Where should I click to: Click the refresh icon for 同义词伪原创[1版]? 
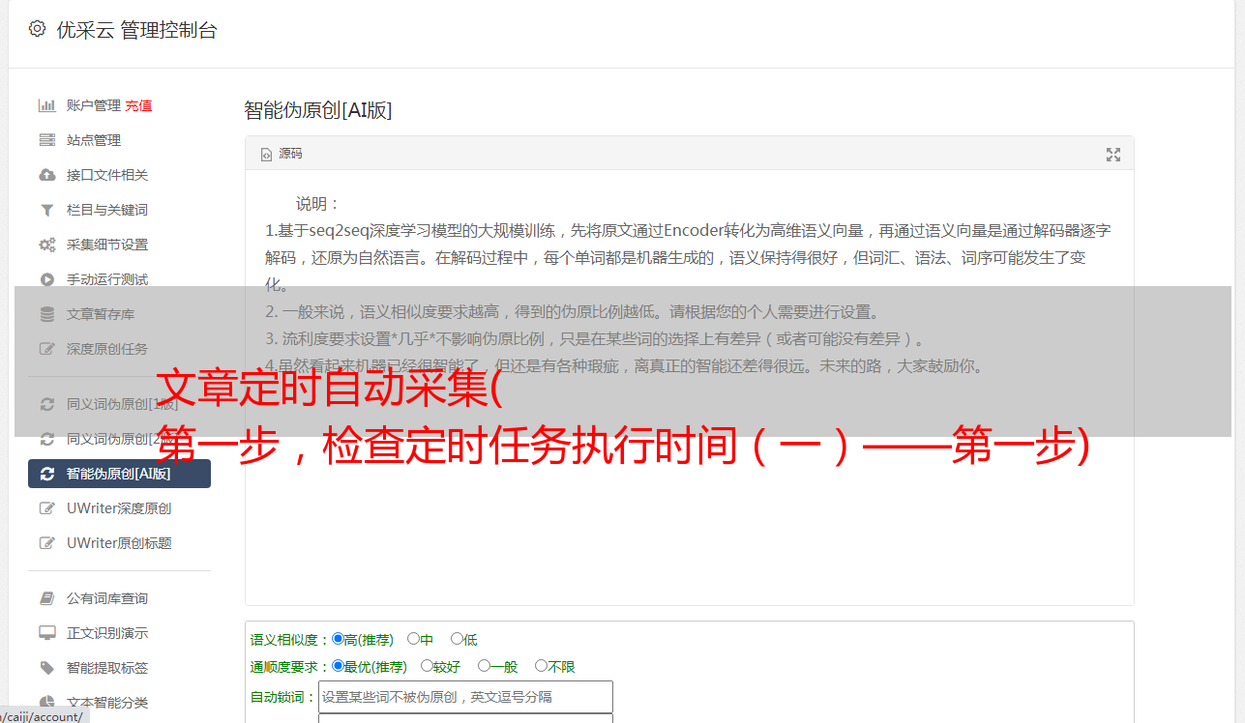click(x=46, y=404)
